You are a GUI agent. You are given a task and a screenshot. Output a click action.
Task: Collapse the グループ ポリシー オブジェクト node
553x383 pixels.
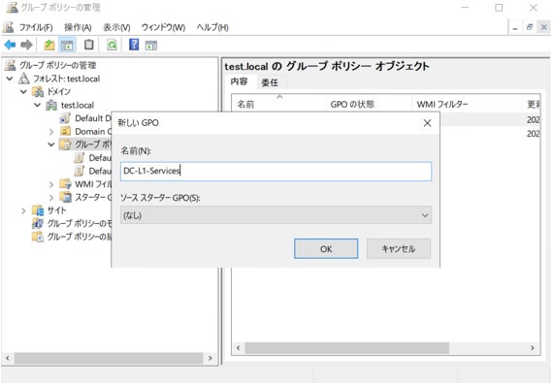click(x=51, y=144)
